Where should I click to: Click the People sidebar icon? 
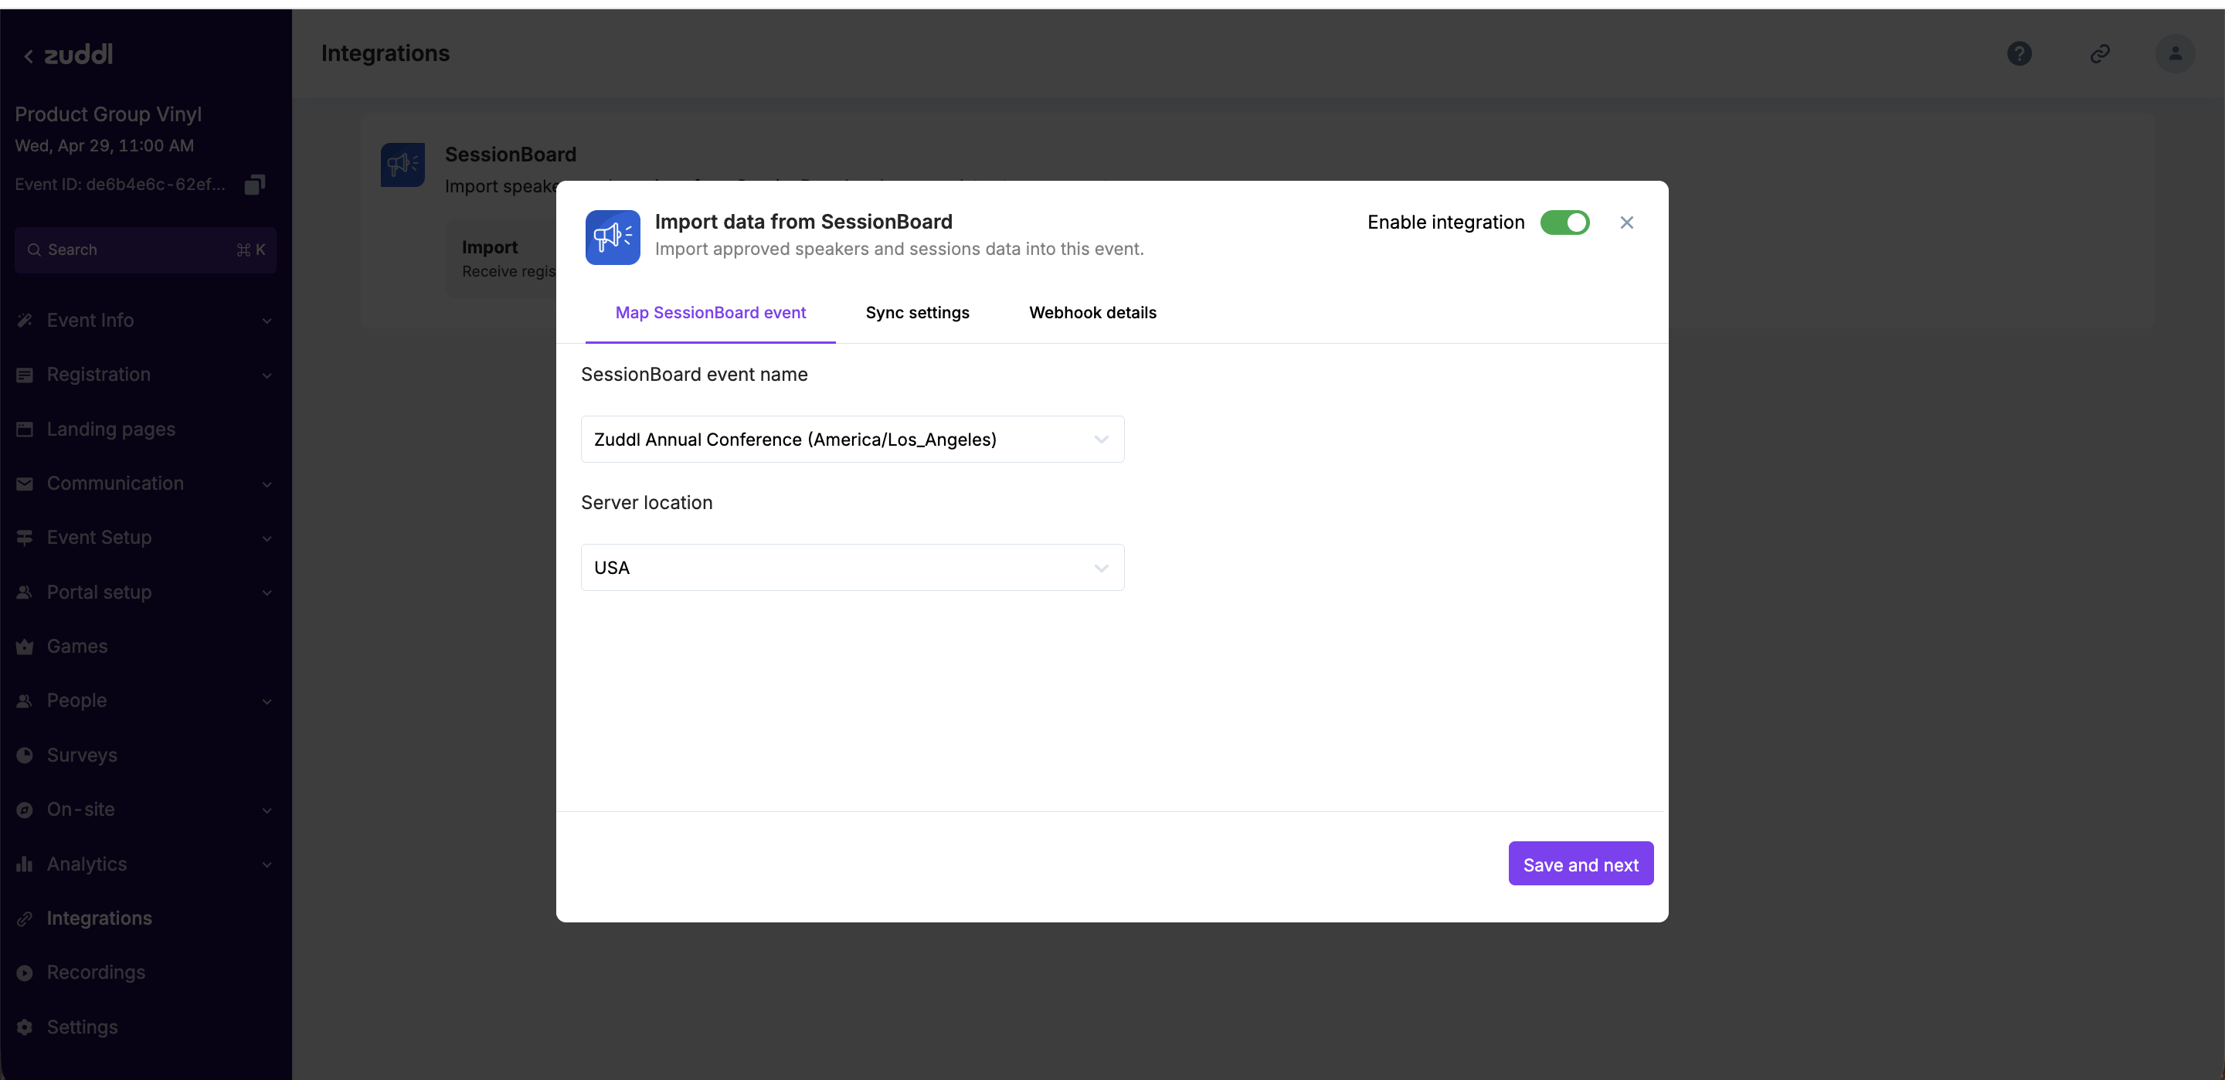25,701
